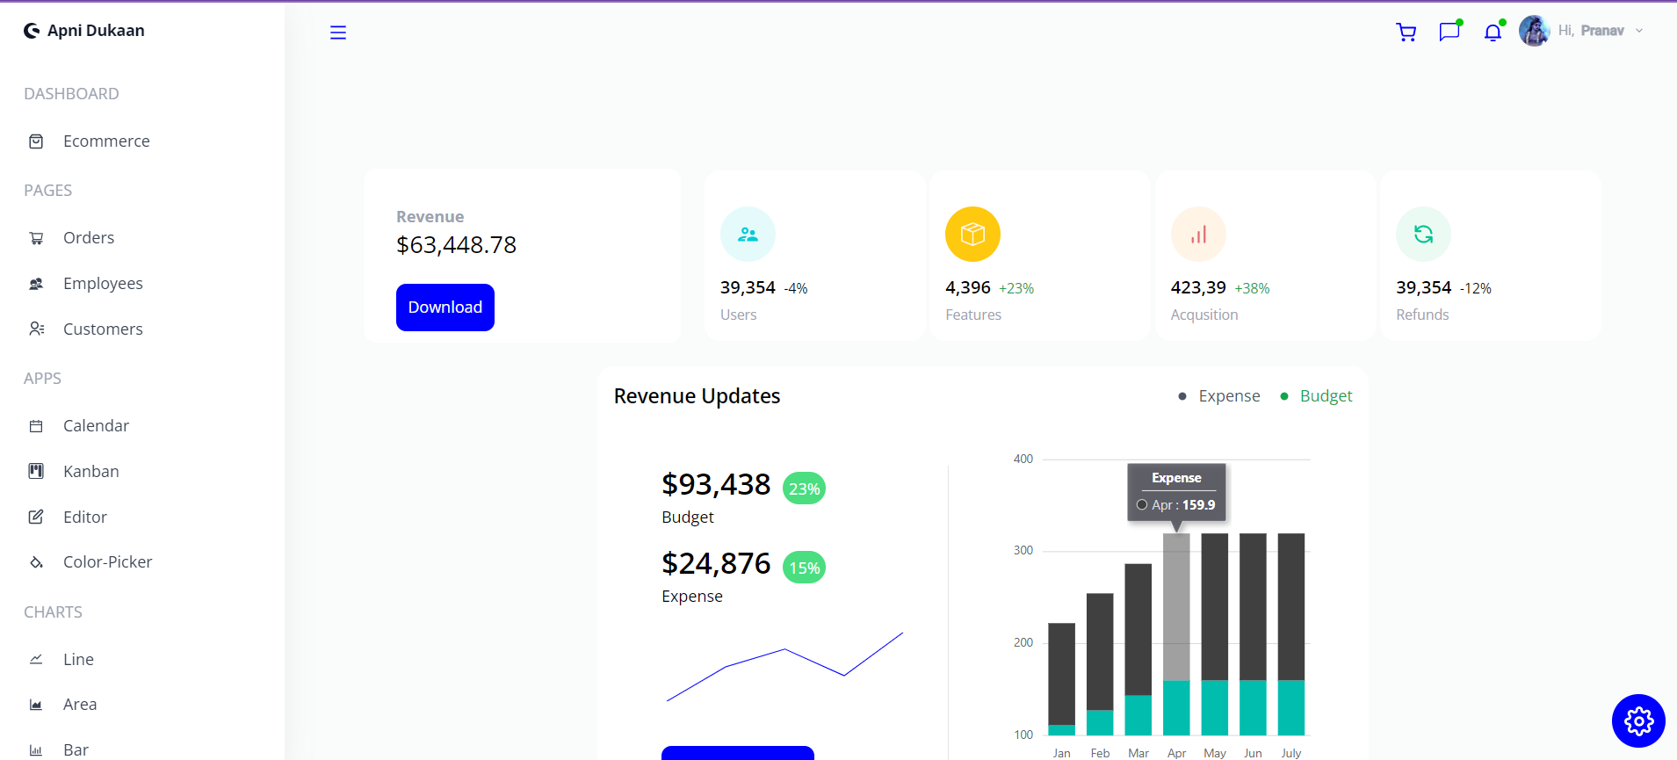Click the Apni Dukaan logo
Viewport: 1677px width, 760px height.
(84, 31)
